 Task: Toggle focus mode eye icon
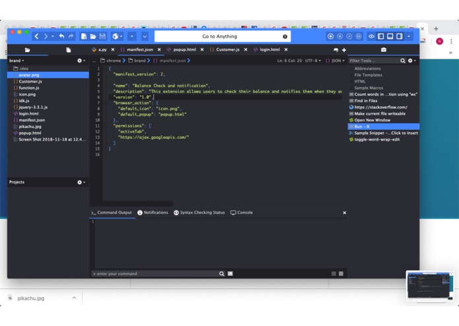click(371, 36)
